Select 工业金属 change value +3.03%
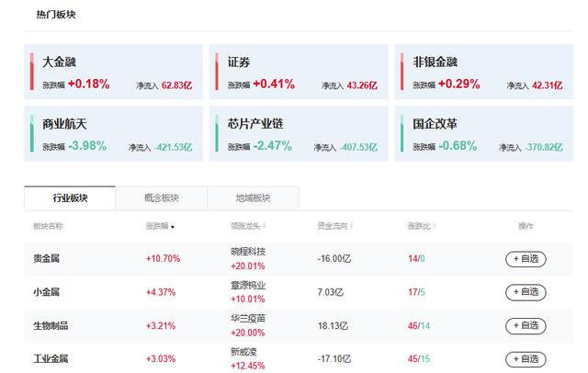 point(161,358)
